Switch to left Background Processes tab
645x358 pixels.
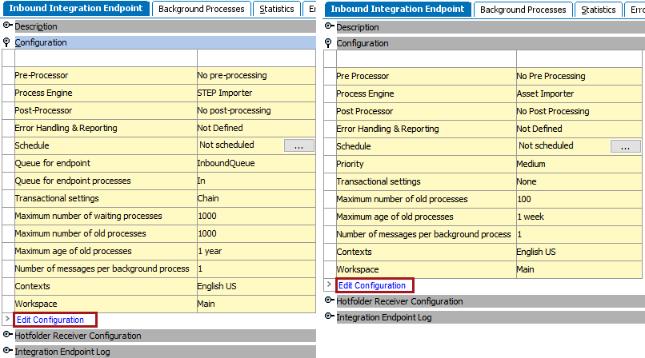[x=201, y=9]
